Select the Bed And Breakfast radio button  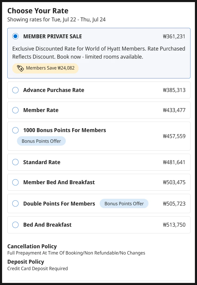pyautogui.click(x=15, y=225)
